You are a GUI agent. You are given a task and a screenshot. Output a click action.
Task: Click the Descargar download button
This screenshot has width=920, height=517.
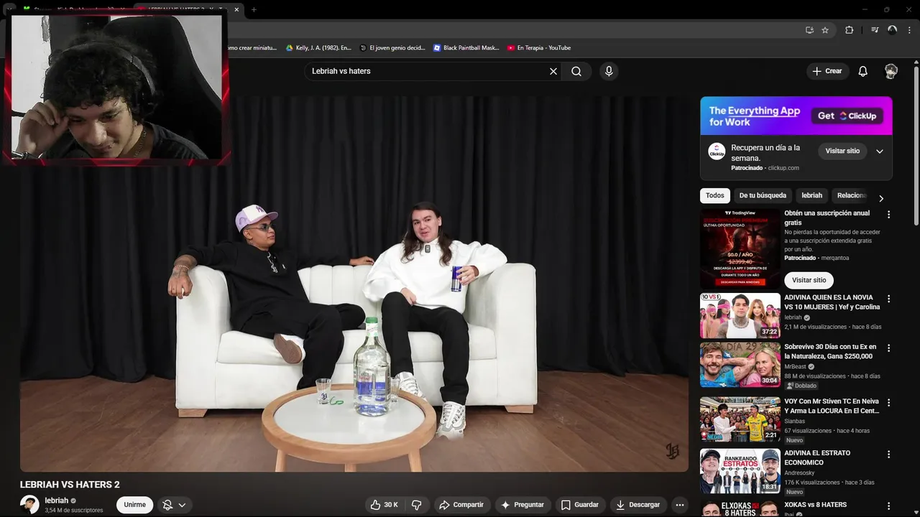tap(638, 505)
